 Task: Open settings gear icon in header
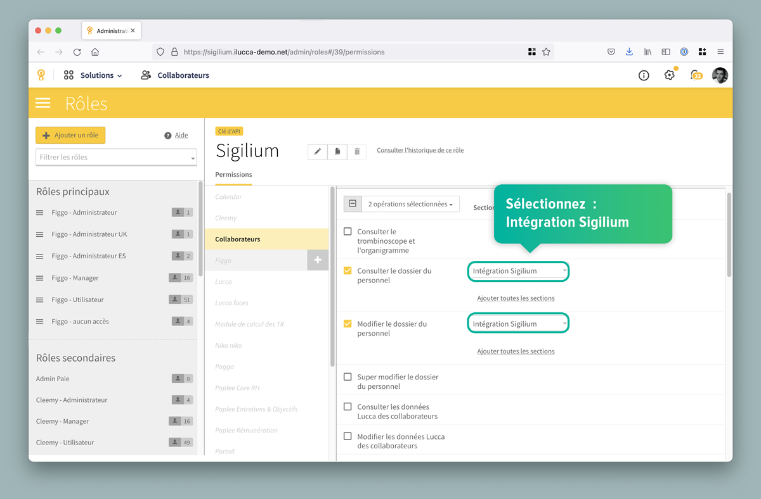670,75
